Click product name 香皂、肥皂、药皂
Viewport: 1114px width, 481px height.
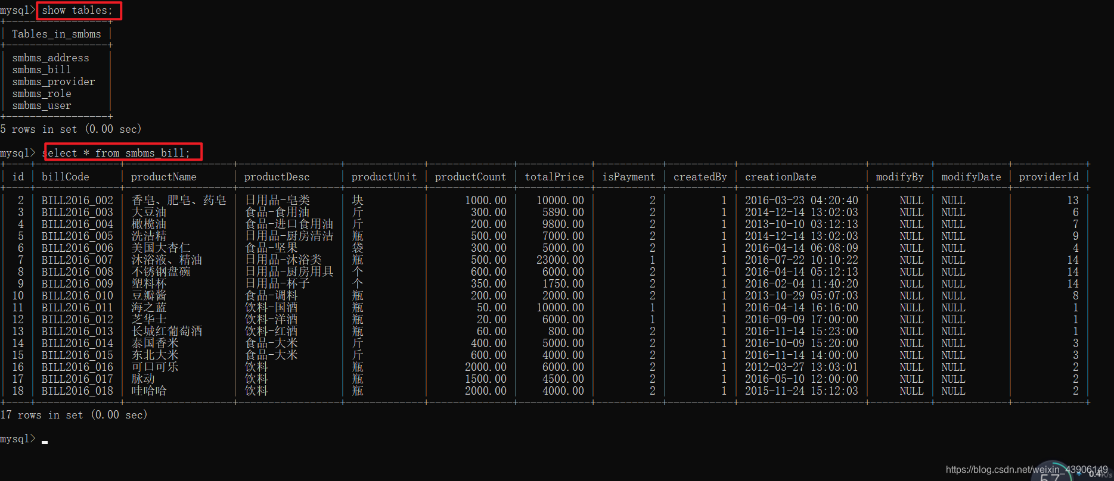point(179,201)
